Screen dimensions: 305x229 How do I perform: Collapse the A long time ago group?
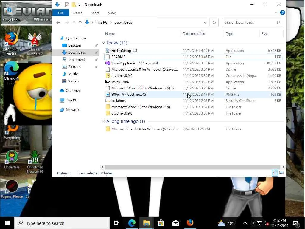[103, 121]
